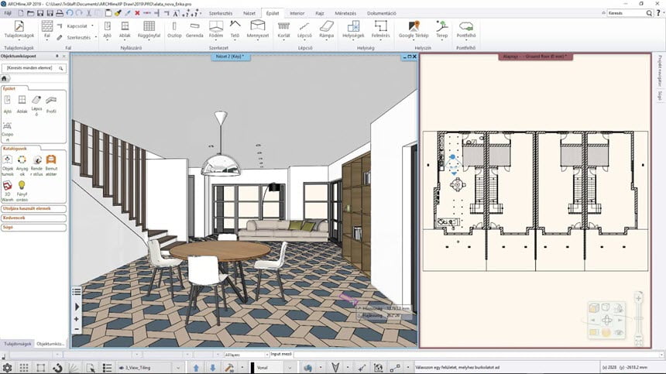The height and width of the screenshot is (374, 666).
Task: Click the down arrow floor button
Action: [212, 368]
